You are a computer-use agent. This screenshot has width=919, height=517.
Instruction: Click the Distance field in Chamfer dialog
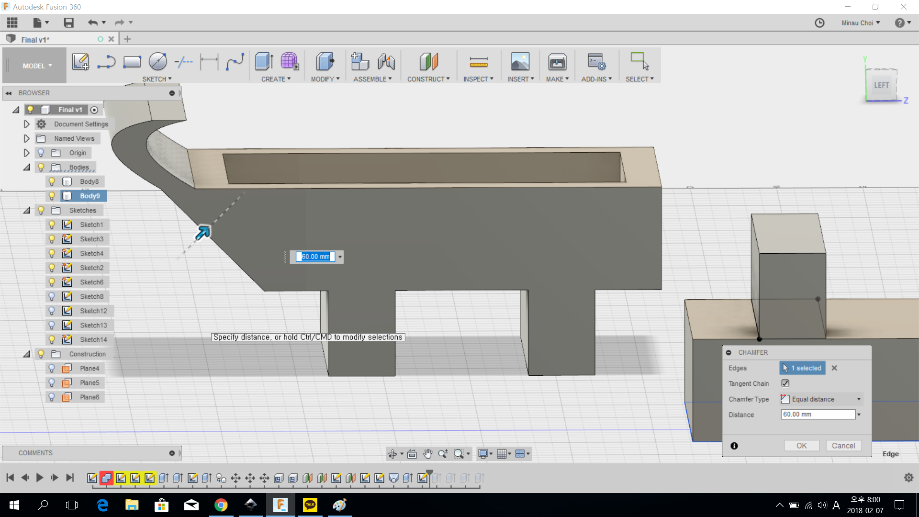(818, 415)
